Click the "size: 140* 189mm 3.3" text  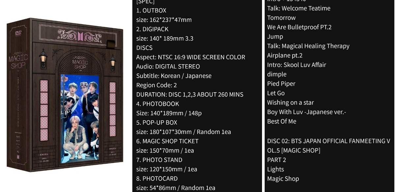(165, 38)
